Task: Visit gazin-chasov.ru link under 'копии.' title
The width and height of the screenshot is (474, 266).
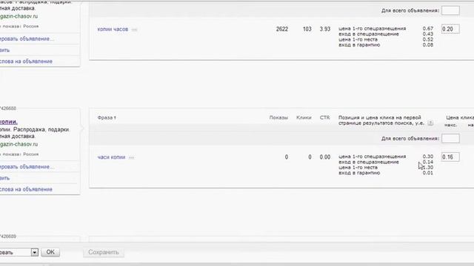Action: [19, 144]
